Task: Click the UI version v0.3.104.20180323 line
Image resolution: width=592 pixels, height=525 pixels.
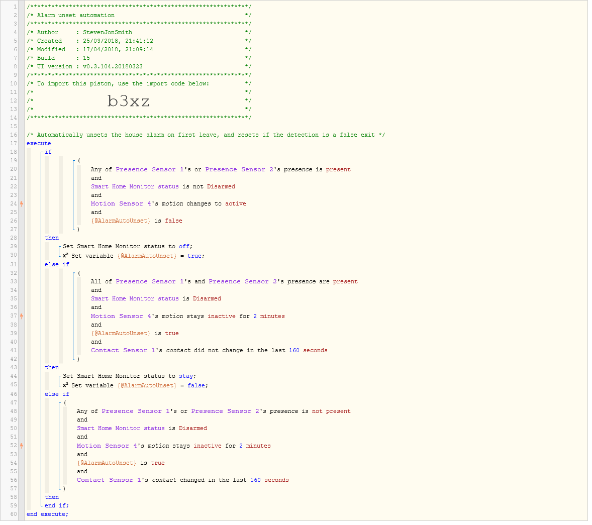Action: [x=139, y=67]
